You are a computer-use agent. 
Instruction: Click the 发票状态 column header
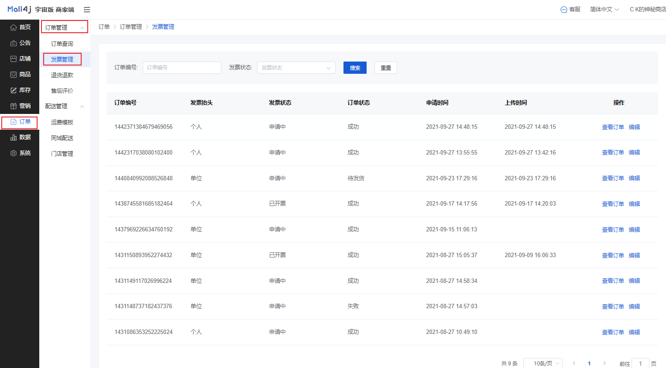click(x=280, y=103)
